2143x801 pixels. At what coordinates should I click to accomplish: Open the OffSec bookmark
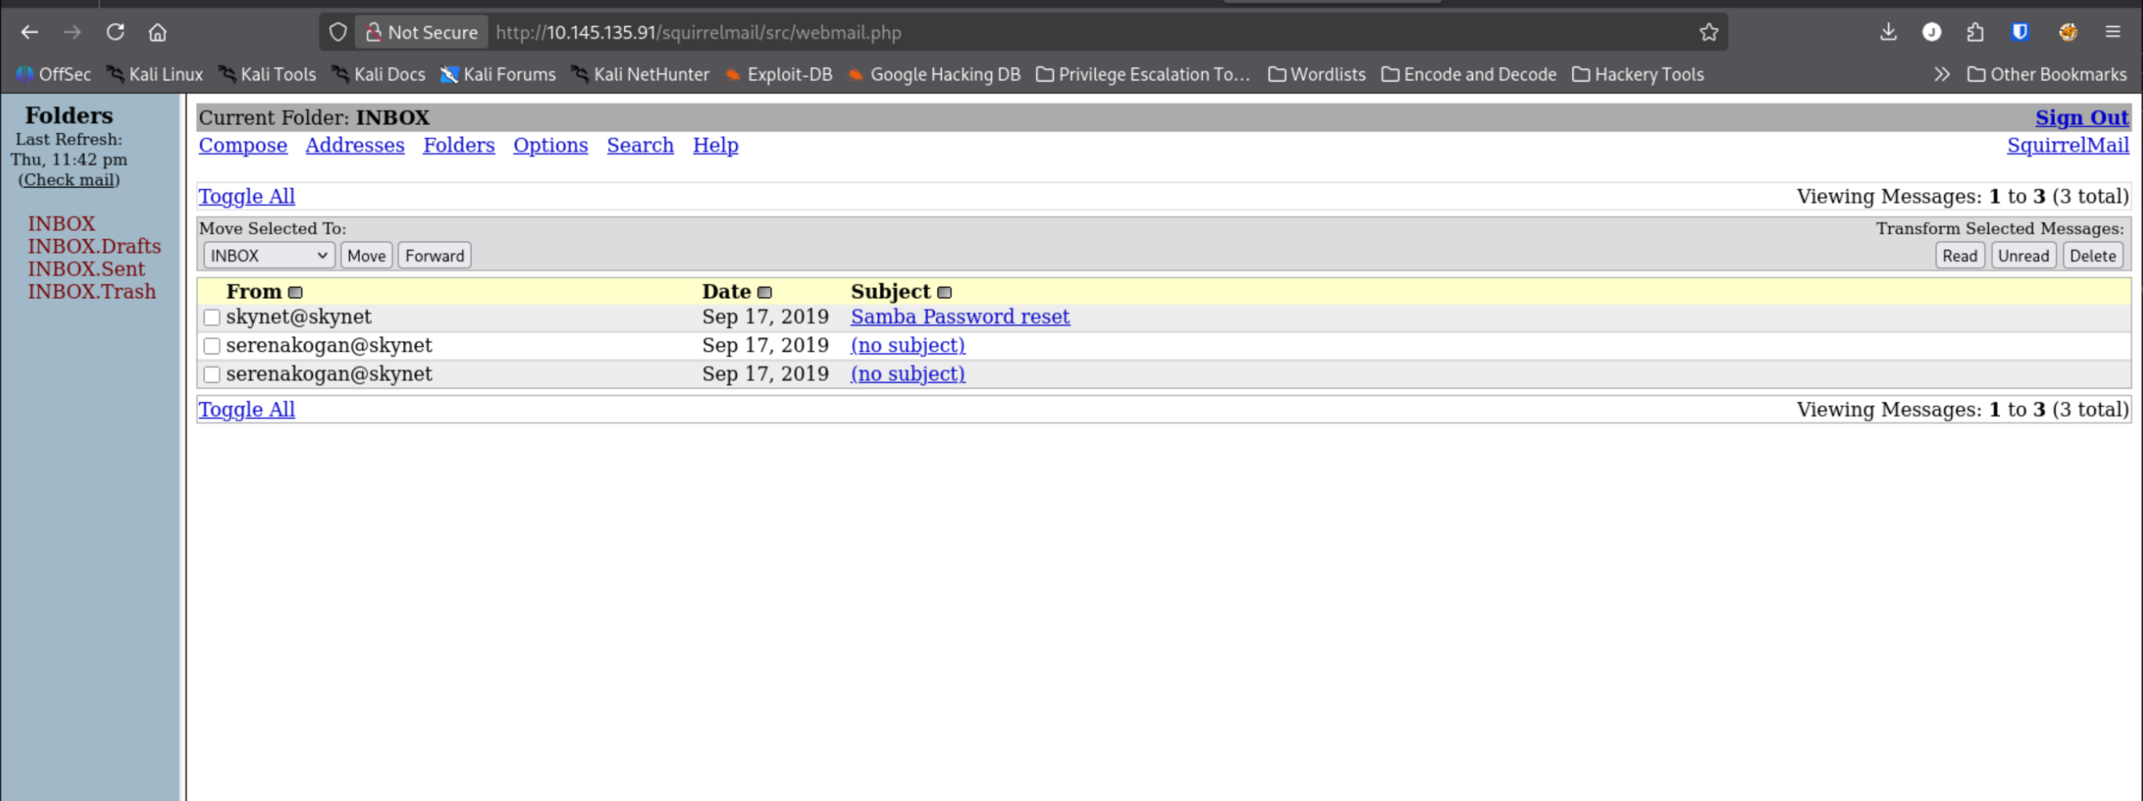[x=54, y=75]
